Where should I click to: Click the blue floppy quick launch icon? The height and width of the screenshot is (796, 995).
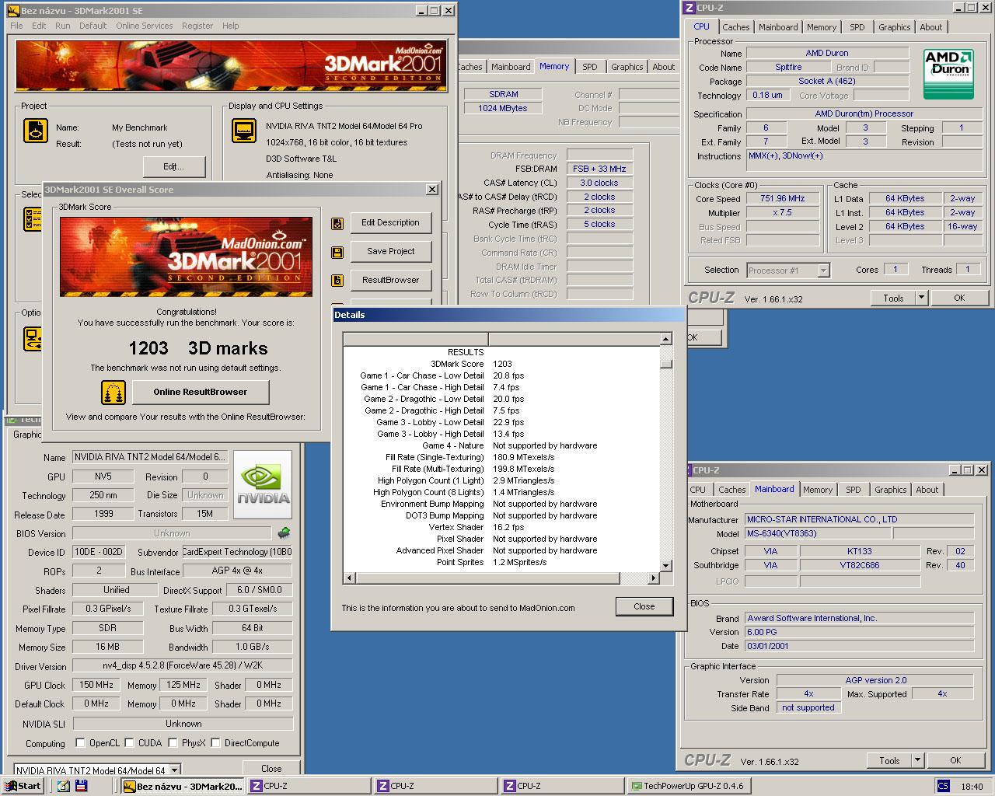81,786
